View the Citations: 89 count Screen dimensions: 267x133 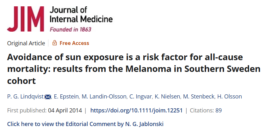pos(205,111)
